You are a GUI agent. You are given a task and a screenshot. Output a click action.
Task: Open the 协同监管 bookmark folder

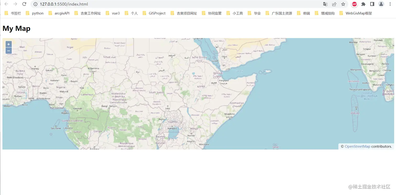(212, 13)
